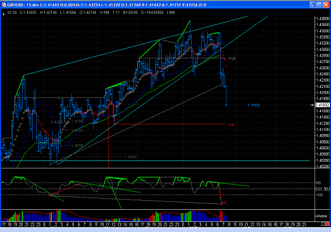Click the 1.43800 price axis label
The height and width of the screenshot is (232, 331).
click(323, 19)
